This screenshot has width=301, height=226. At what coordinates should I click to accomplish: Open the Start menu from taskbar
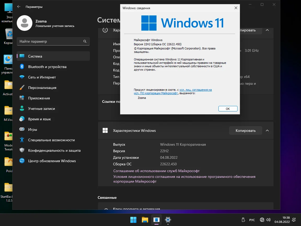pyautogui.click(x=133, y=220)
